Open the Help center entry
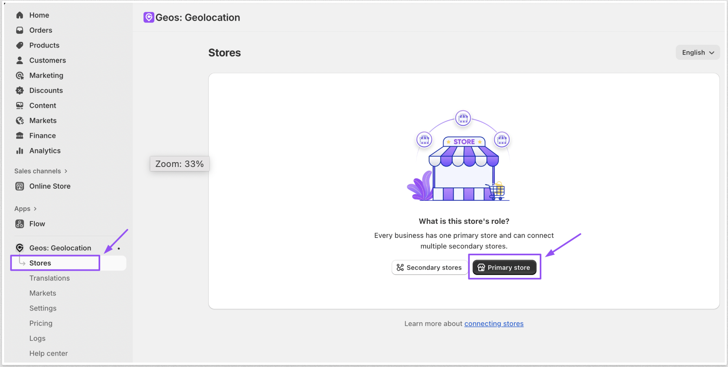Image resolution: width=728 pixels, height=367 pixels. click(48, 353)
